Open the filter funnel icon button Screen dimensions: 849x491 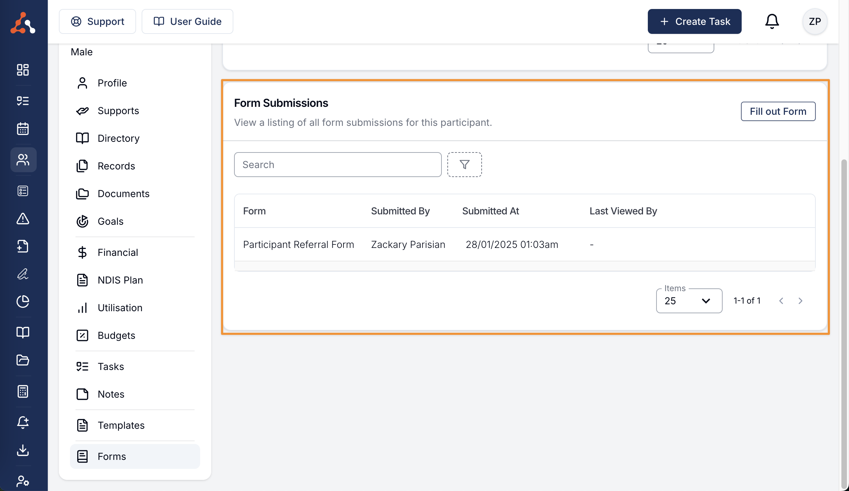(464, 165)
